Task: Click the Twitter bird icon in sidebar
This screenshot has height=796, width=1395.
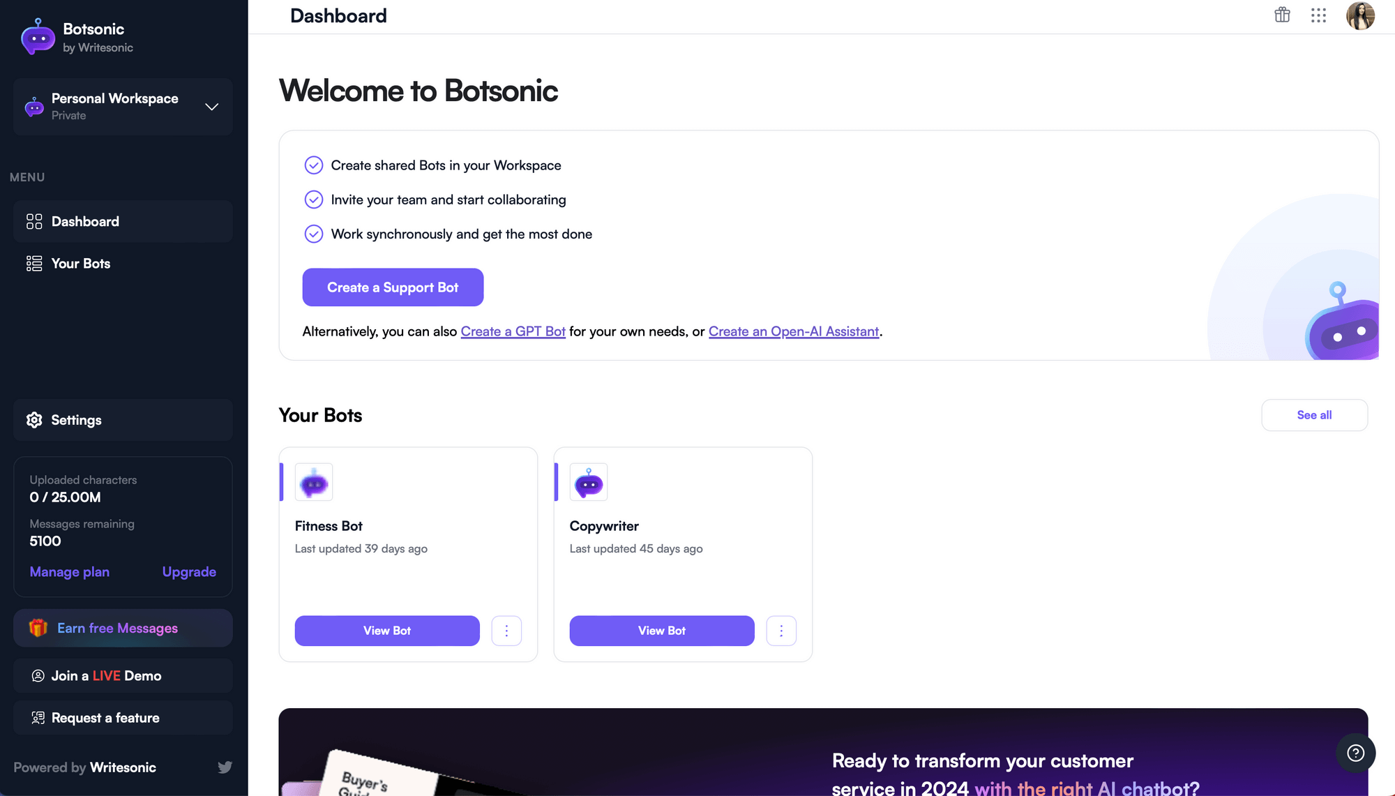Action: tap(225, 767)
